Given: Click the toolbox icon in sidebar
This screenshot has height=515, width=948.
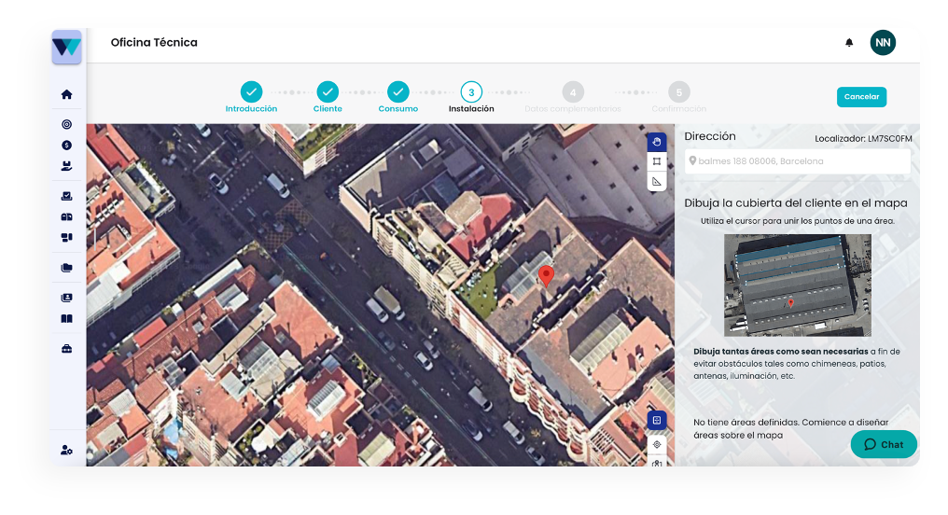Looking at the screenshot, I should [66, 349].
